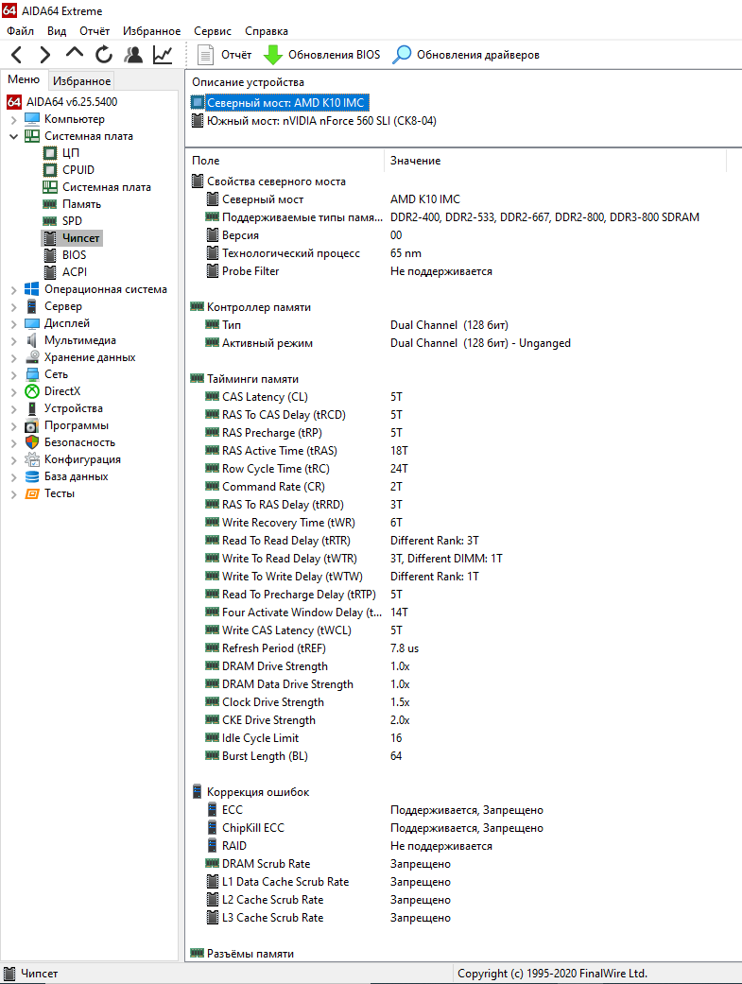
Task: Click the Программы icon in tree
Action: (32, 425)
